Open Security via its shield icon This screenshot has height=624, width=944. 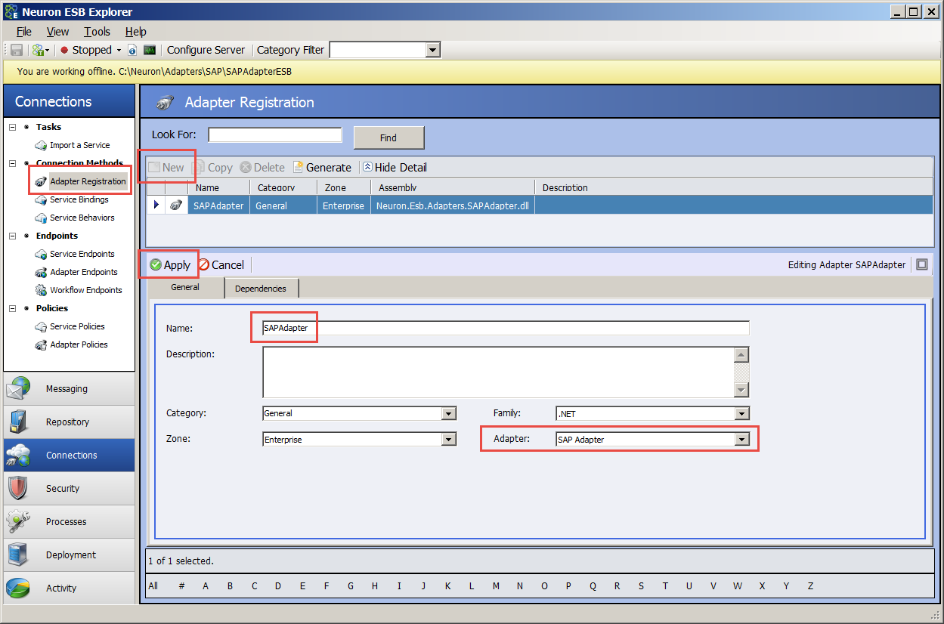point(18,489)
